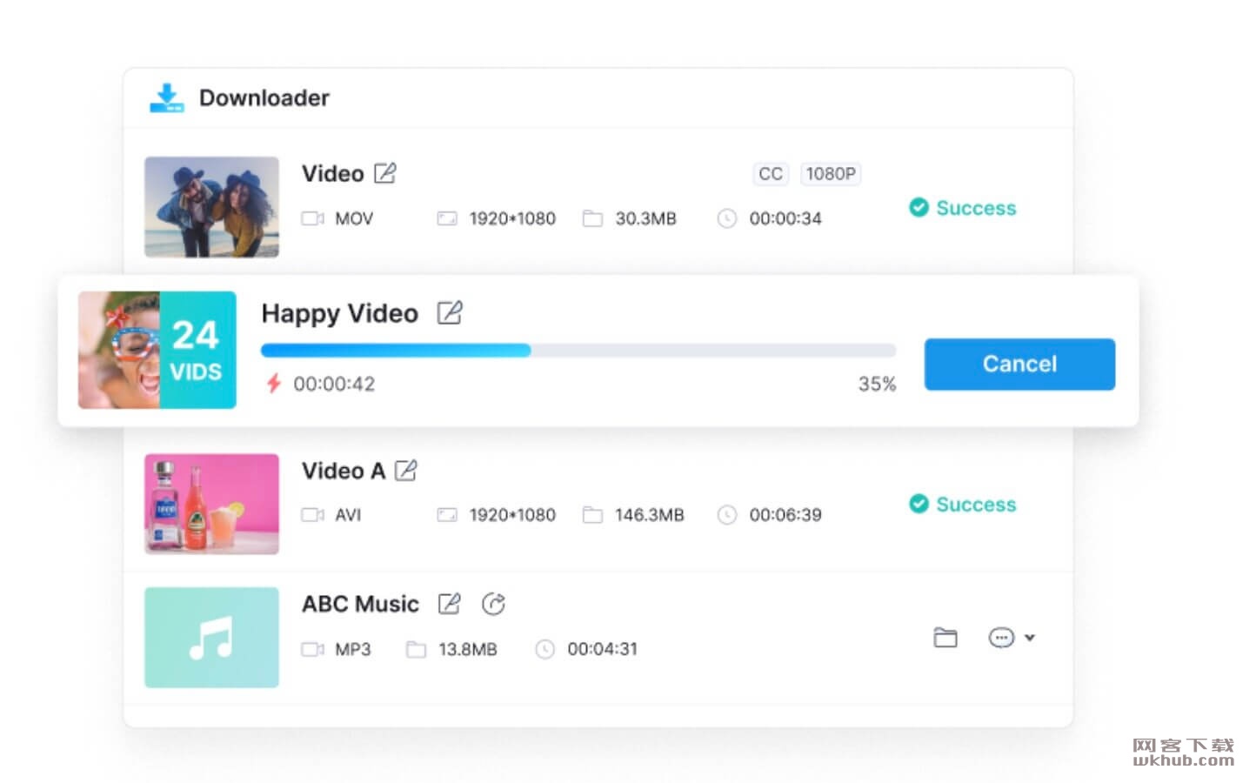
Task: Click the resolution icon on Video row
Action: pos(447,218)
